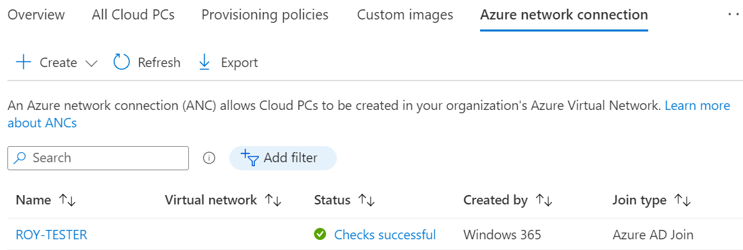Screen dimensions: 743x250
Task: Click the info icon beside the Search box
Action: point(209,158)
